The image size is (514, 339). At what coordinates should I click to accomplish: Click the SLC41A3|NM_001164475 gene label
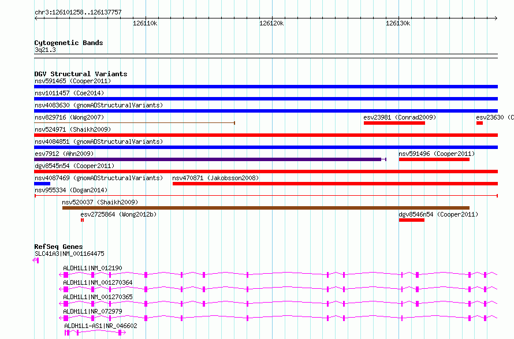[x=69, y=254]
